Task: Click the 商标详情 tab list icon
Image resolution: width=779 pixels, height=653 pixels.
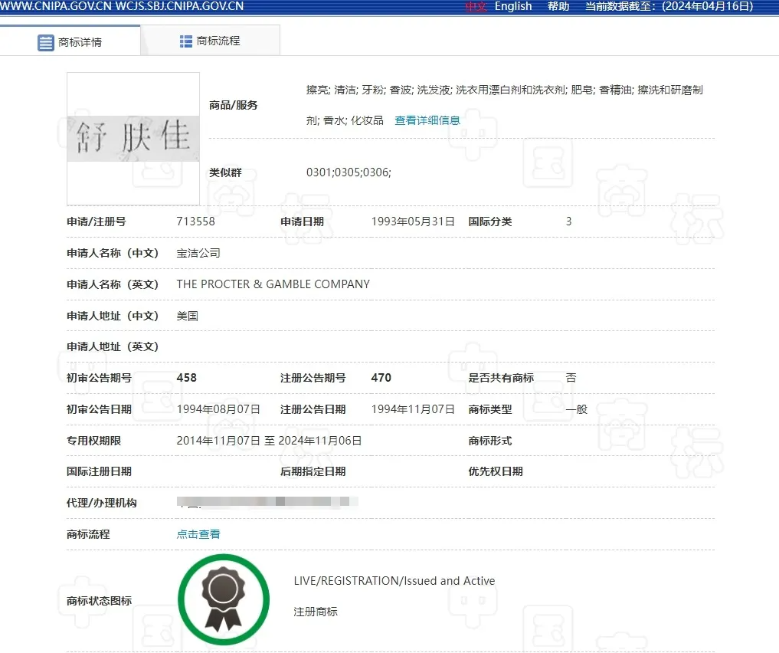Action: (46, 43)
